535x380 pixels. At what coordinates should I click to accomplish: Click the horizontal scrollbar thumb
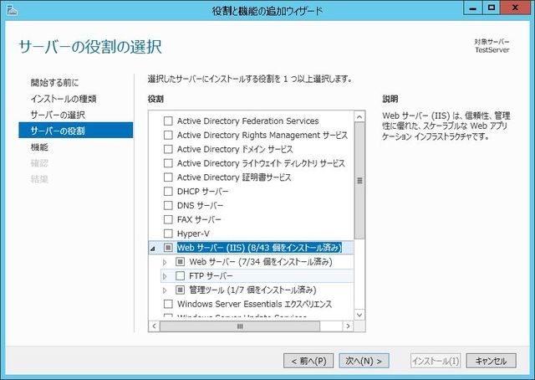pos(240,326)
